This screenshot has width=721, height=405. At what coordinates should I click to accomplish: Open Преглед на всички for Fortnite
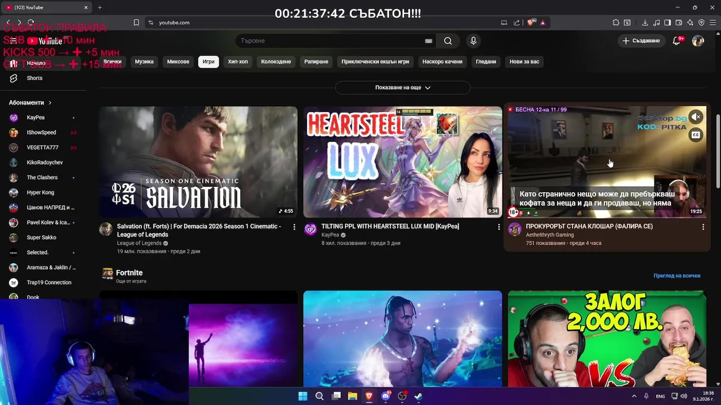pyautogui.click(x=677, y=276)
